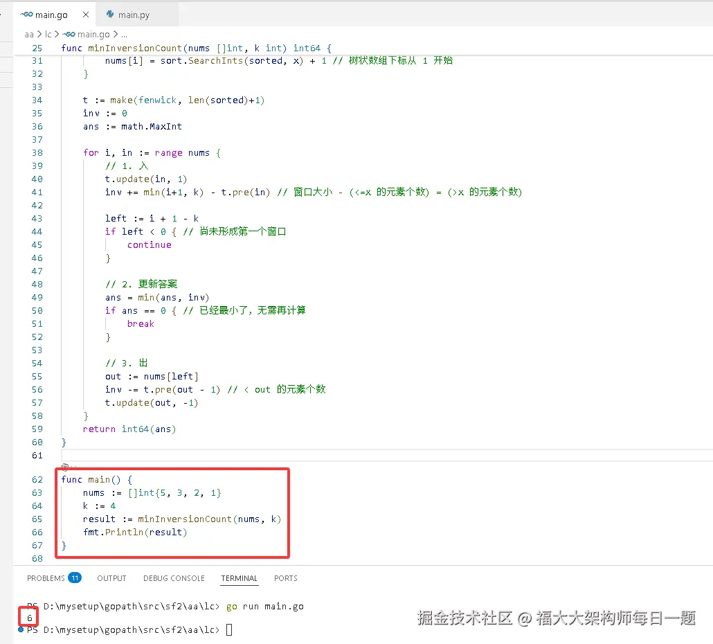Click 'nums := []int{5, 3, 2, 1}' line
Image resolution: width=713 pixels, height=644 pixels.
152,492
